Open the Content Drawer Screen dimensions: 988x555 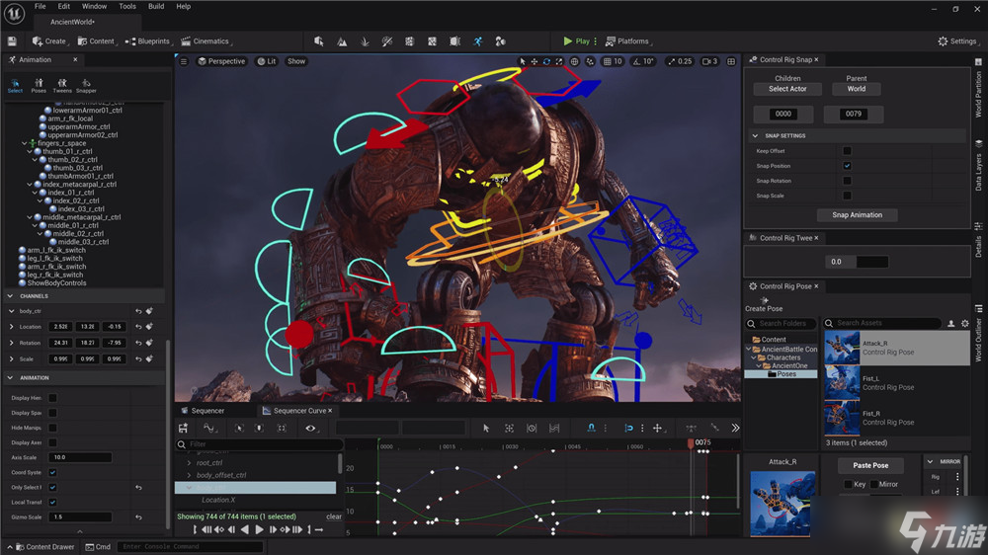44,547
